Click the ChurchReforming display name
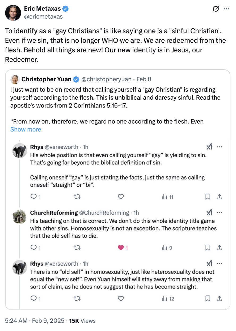The width and height of the screenshot is (236, 331). point(54,213)
